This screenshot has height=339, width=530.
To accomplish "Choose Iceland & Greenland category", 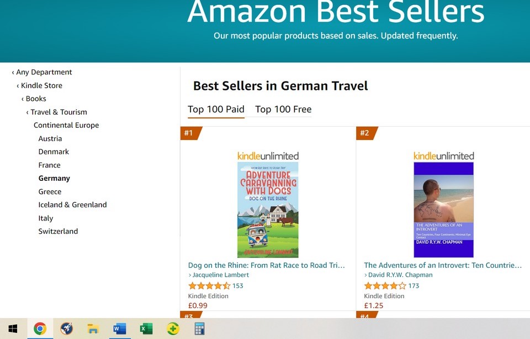I will 72,205.
